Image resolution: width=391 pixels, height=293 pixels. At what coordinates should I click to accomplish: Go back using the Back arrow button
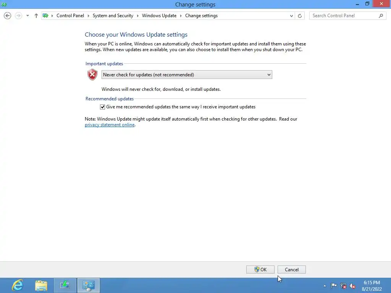pos(8,16)
